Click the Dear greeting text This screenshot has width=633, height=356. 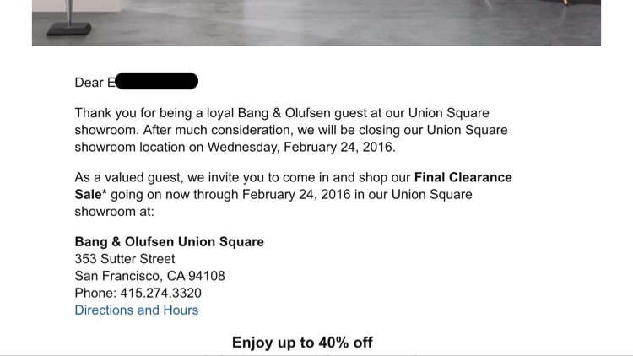coord(89,83)
